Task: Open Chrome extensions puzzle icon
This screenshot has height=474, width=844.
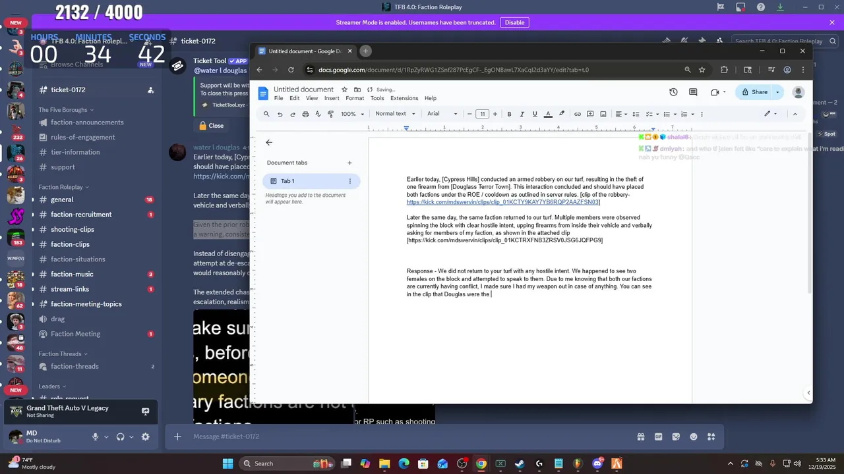Action: [724, 70]
